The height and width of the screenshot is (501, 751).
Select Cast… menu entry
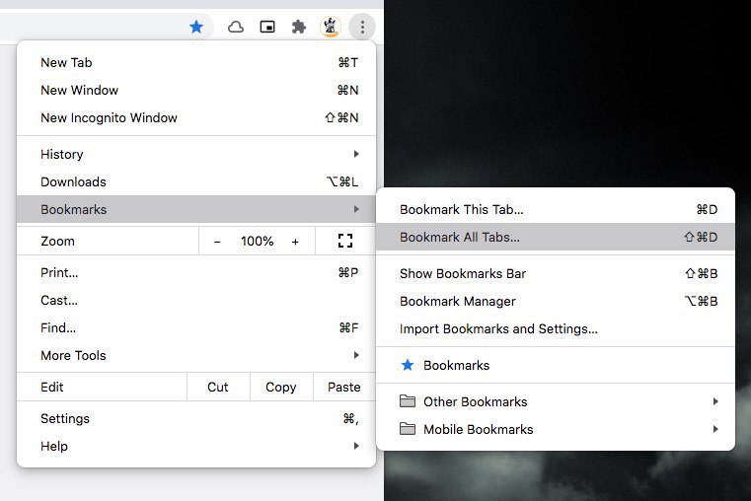point(196,301)
